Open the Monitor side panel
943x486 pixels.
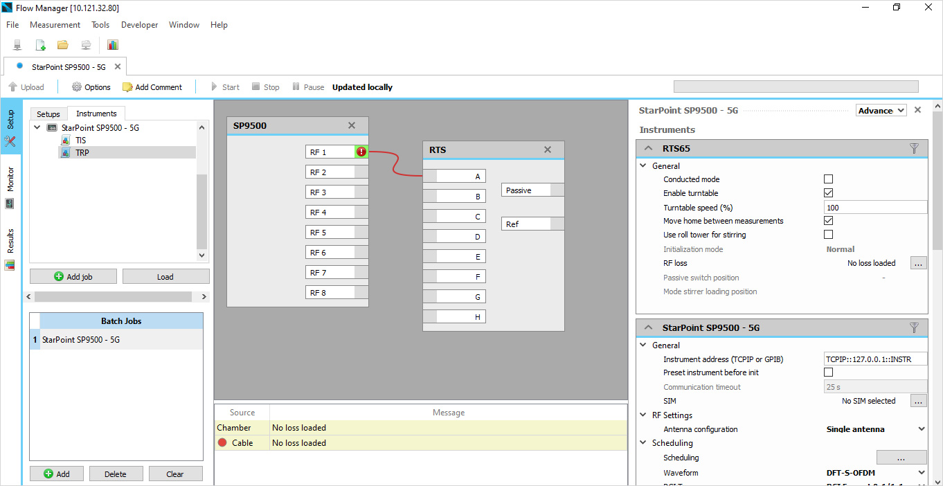[10, 187]
